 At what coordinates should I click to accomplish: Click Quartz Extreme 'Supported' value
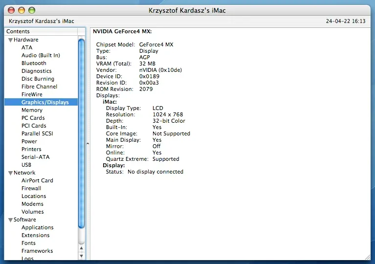[x=166, y=159]
